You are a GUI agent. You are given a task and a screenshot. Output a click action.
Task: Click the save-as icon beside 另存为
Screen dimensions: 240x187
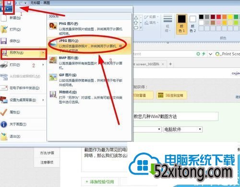4,53
